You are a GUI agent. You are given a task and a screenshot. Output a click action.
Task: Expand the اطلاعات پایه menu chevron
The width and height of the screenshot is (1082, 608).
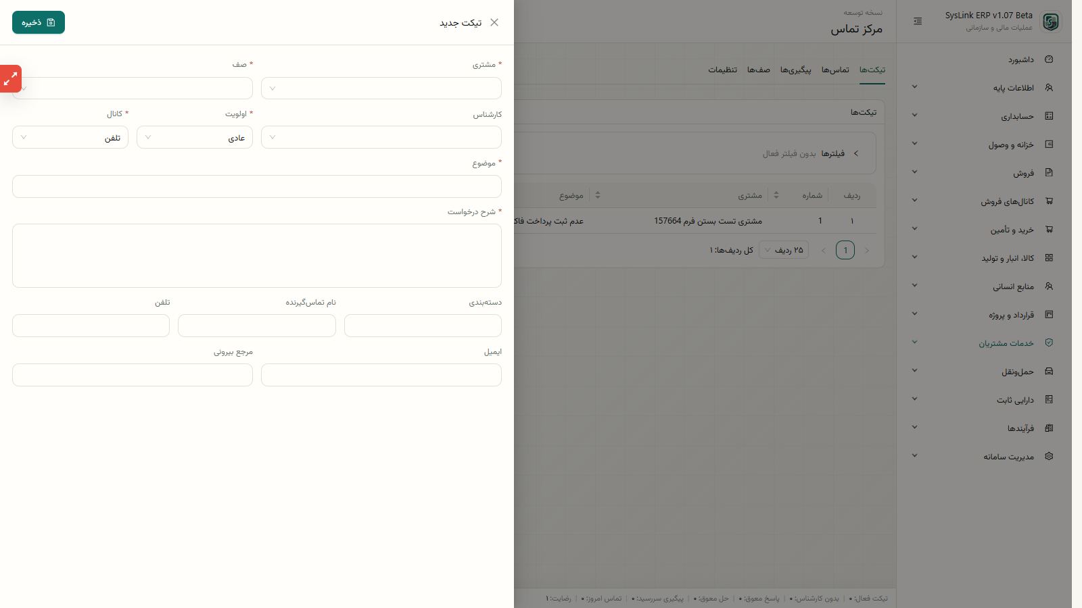coord(914,87)
